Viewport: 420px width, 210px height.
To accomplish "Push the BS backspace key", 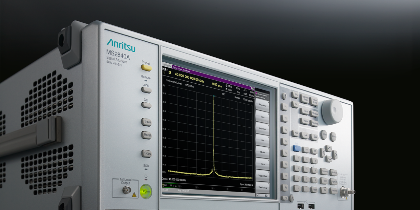I will pos(314,151).
